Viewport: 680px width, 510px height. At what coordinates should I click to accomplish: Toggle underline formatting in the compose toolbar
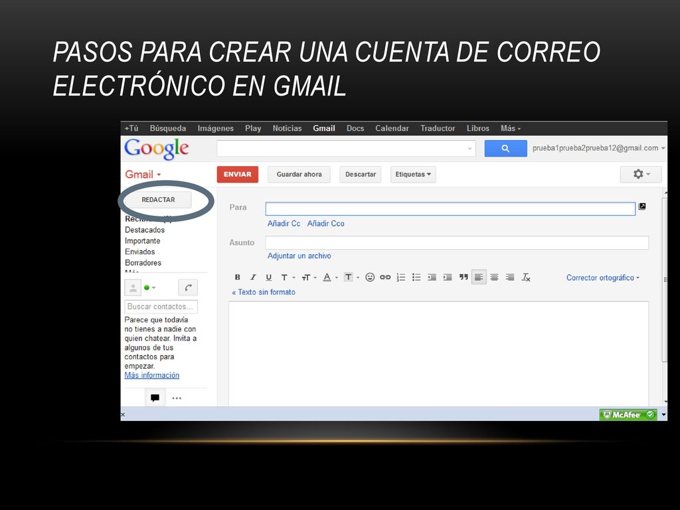(x=268, y=277)
